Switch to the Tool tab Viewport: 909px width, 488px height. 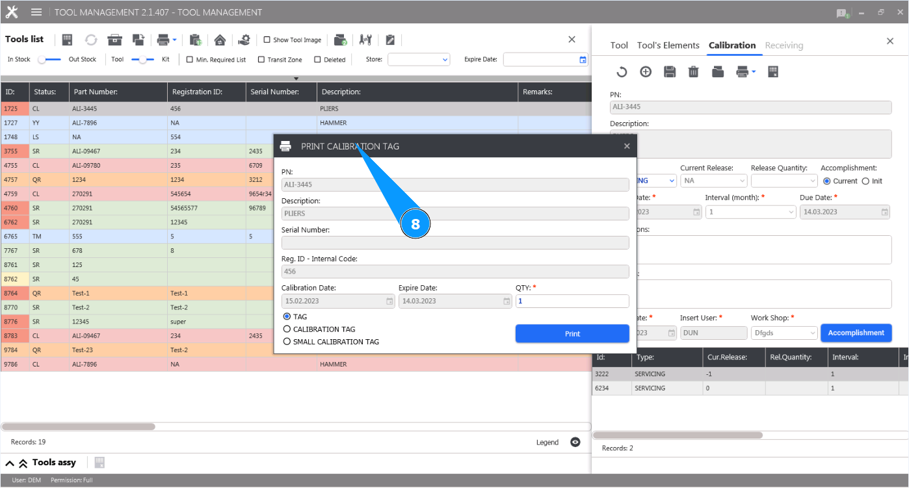[619, 45]
